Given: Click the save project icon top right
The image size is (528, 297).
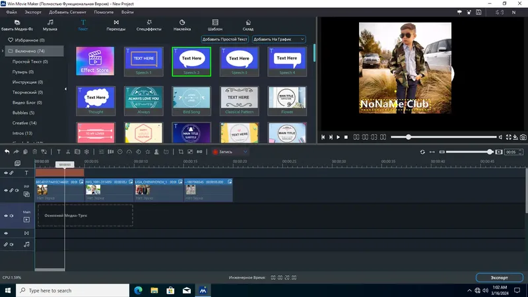Looking at the screenshot, I should (x=478, y=12).
